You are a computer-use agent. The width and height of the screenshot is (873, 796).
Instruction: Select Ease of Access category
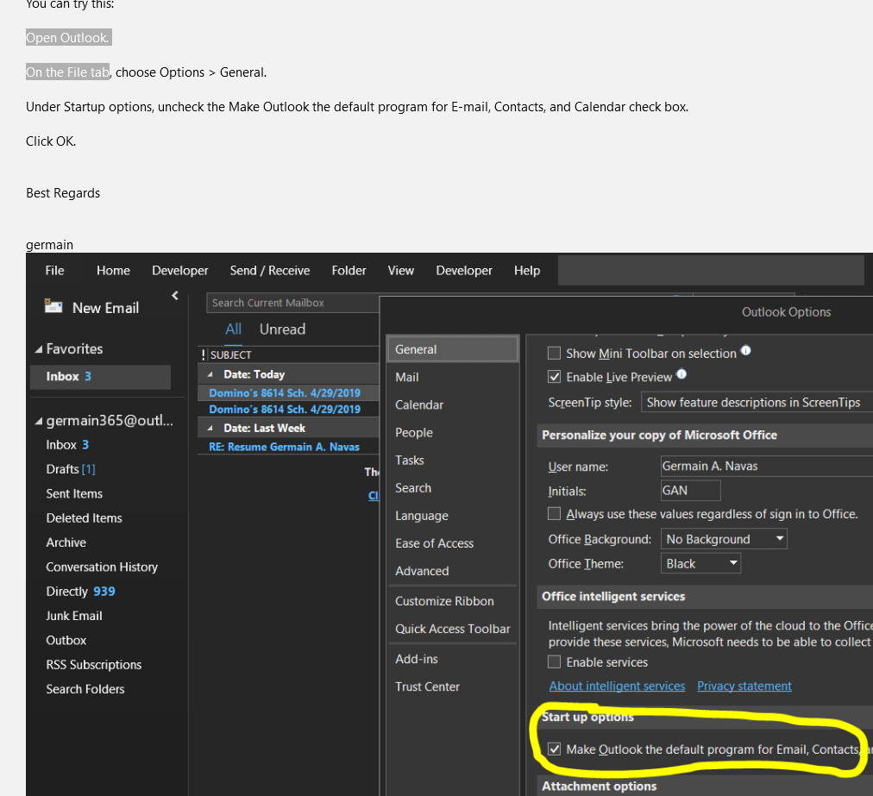click(453, 543)
